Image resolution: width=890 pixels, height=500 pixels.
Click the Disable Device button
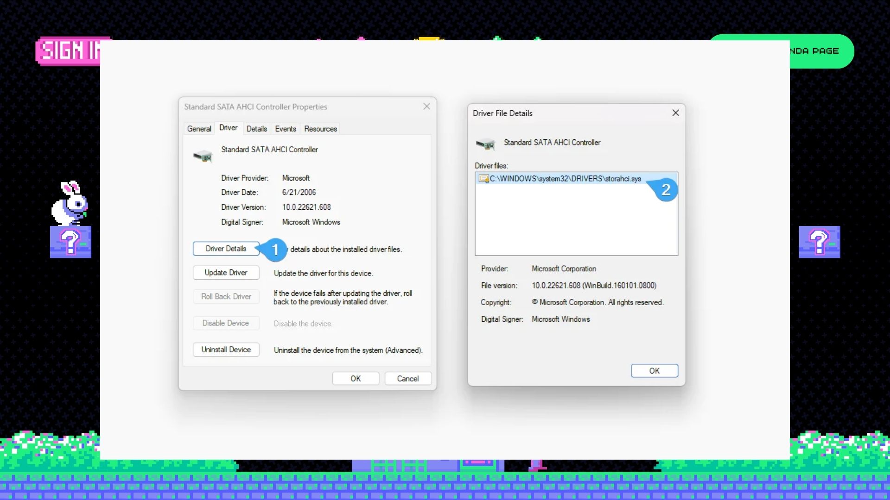tap(226, 323)
